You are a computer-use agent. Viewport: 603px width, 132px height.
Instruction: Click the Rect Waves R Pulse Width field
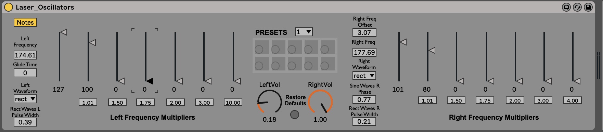pyautogui.click(x=364, y=121)
